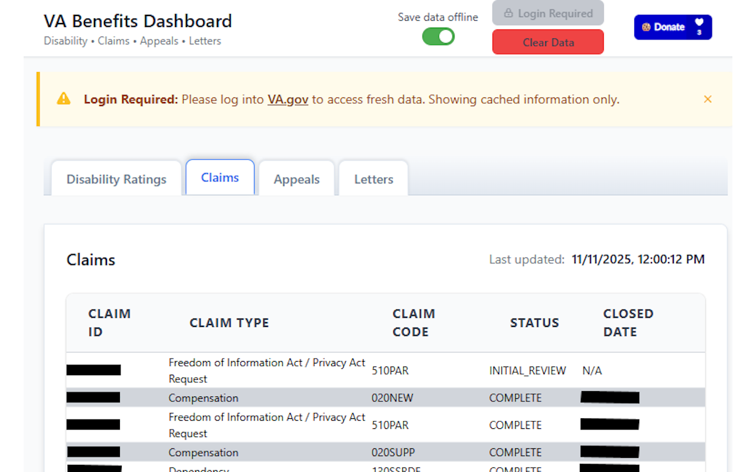Click the 020SUPP claim code cell
The image size is (756, 472).
pos(393,453)
